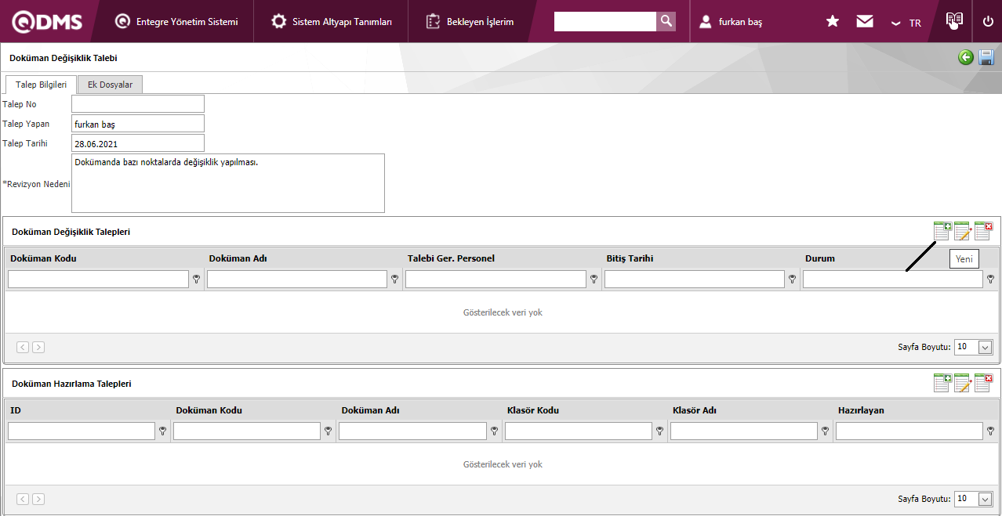The image size is (1002, 516).
Task: Open the messages envelope icon
Action: pos(865,21)
